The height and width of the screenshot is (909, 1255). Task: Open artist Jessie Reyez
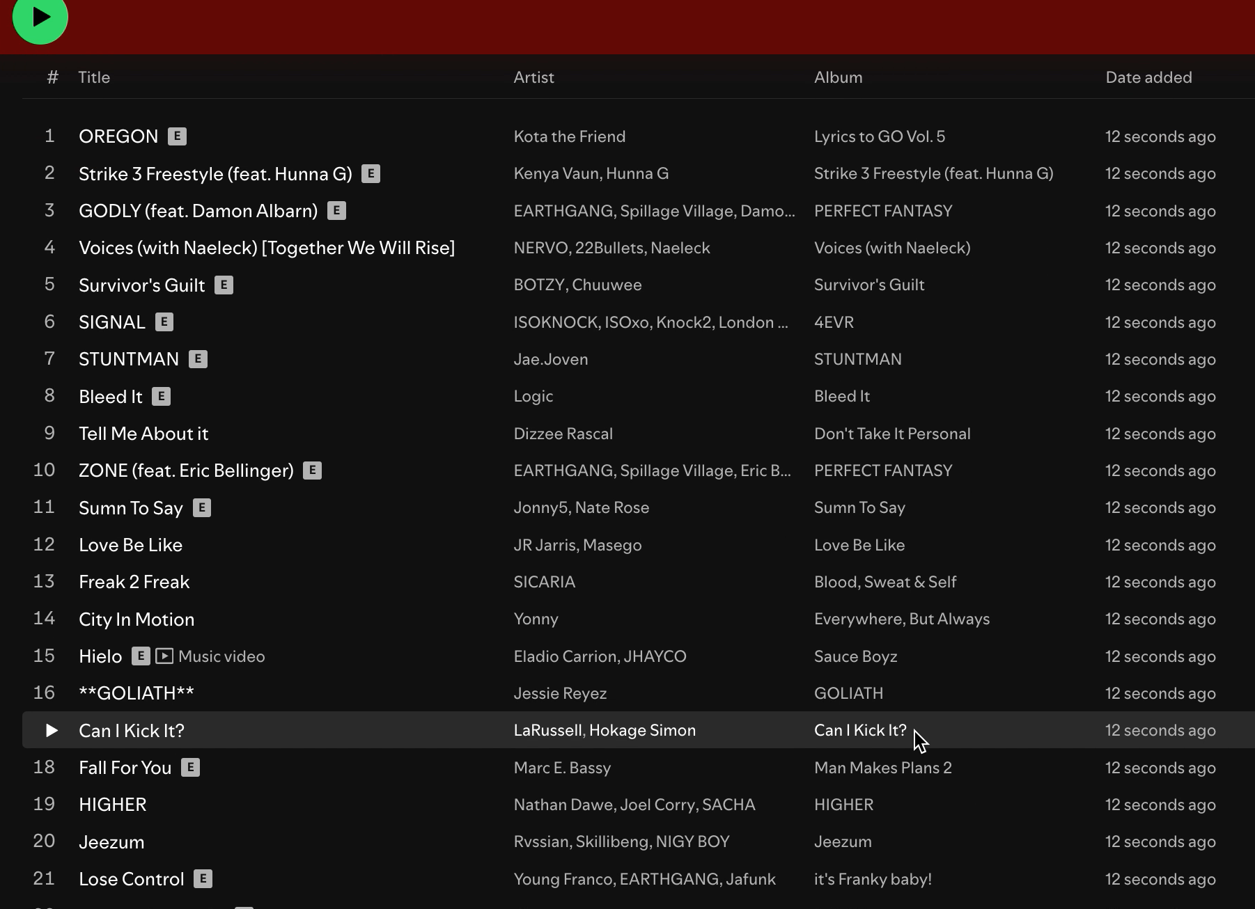coord(560,693)
